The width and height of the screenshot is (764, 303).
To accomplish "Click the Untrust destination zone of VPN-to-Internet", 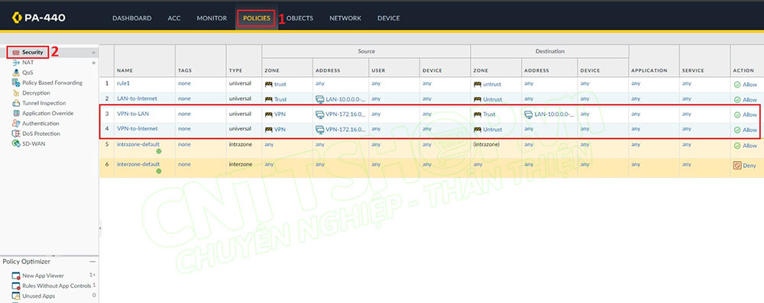I will 487,130.
